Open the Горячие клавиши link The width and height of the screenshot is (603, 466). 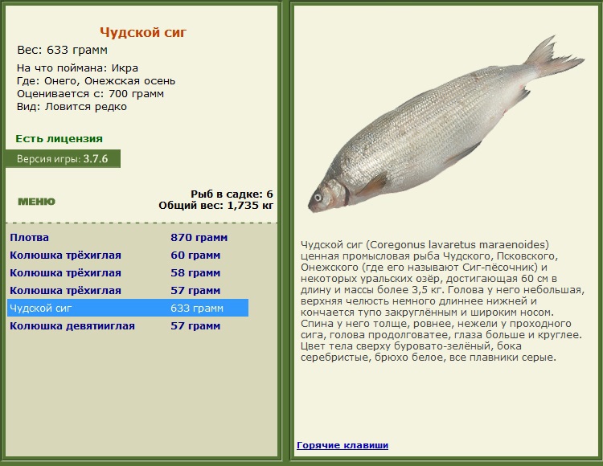(343, 445)
